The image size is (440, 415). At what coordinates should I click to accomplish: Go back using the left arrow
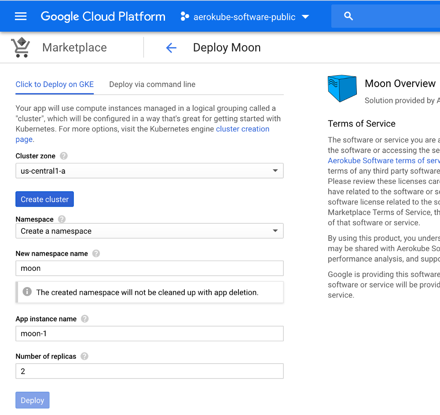[171, 47]
